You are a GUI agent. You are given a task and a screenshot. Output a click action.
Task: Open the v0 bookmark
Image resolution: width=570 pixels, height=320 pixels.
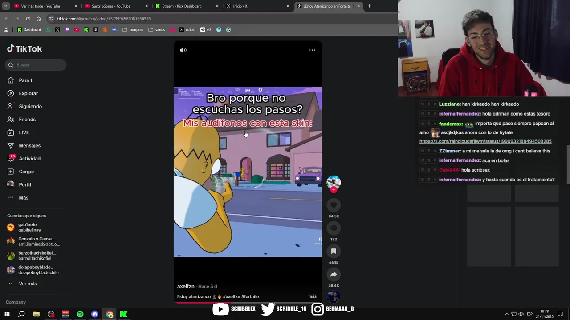206,30
